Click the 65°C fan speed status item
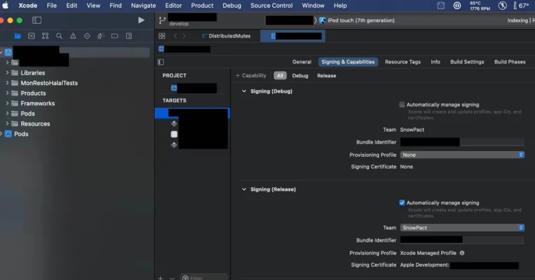This screenshot has height=280, width=535. point(480,6)
